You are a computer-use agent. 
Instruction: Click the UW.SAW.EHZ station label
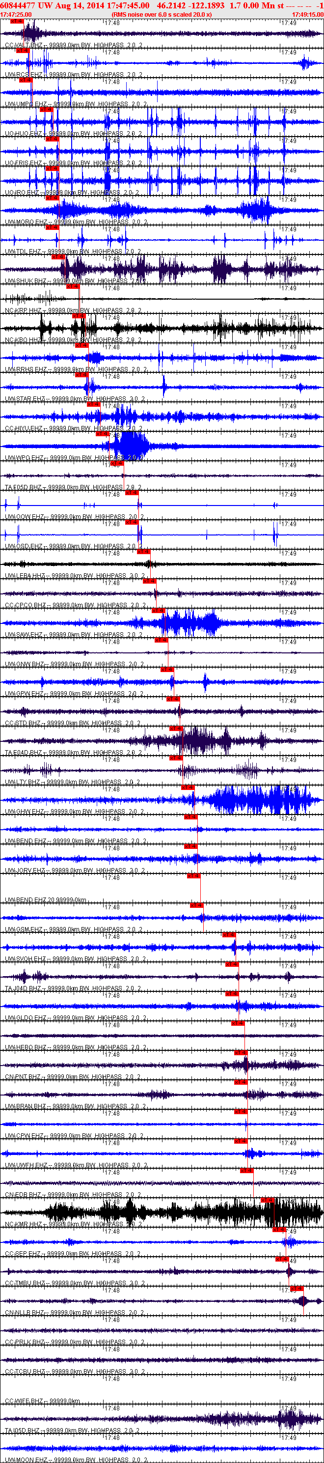tap(74, 635)
